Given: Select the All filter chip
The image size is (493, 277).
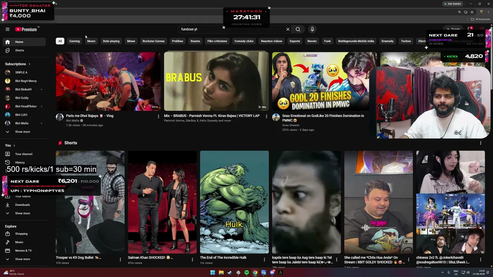Looking at the screenshot, I should pyautogui.click(x=60, y=41).
